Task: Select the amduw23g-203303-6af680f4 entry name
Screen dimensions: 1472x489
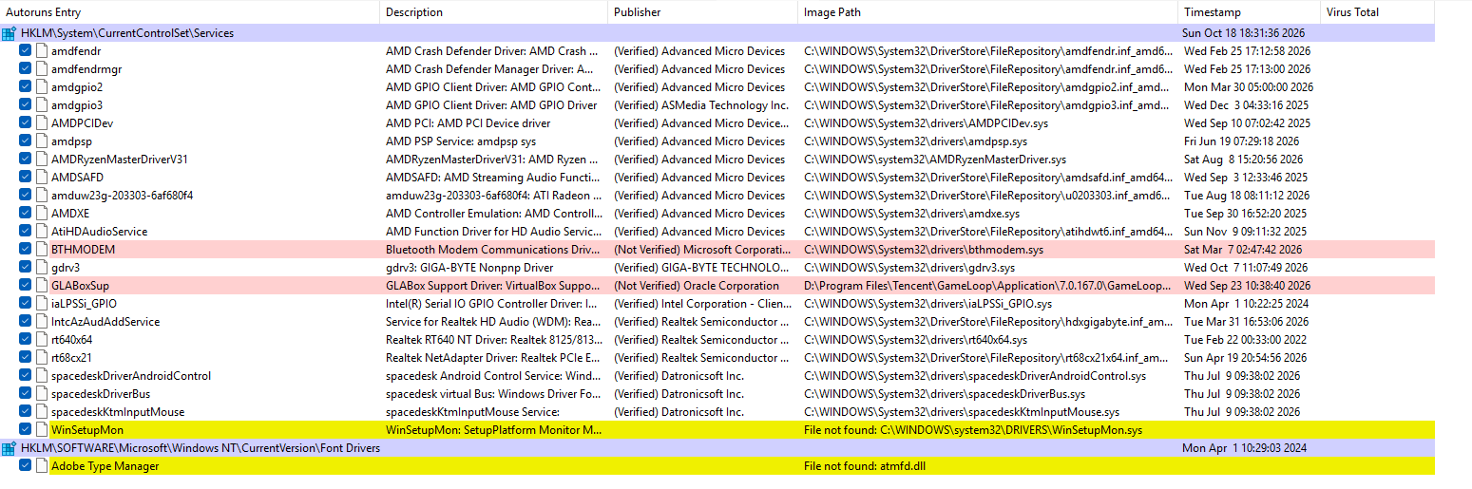Action: (122, 196)
